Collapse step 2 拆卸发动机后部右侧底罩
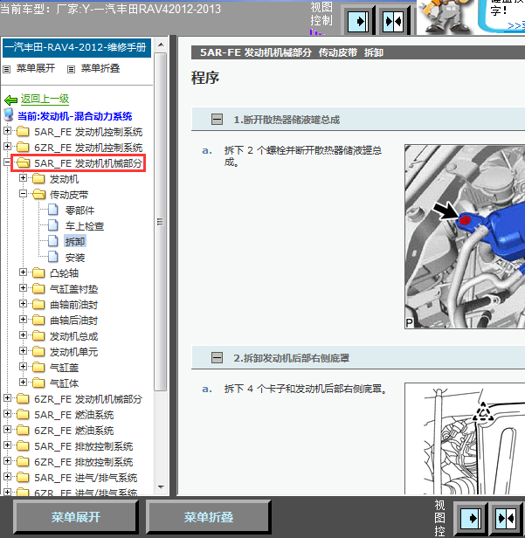The width and height of the screenshot is (525, 538). tap(217, 358)
